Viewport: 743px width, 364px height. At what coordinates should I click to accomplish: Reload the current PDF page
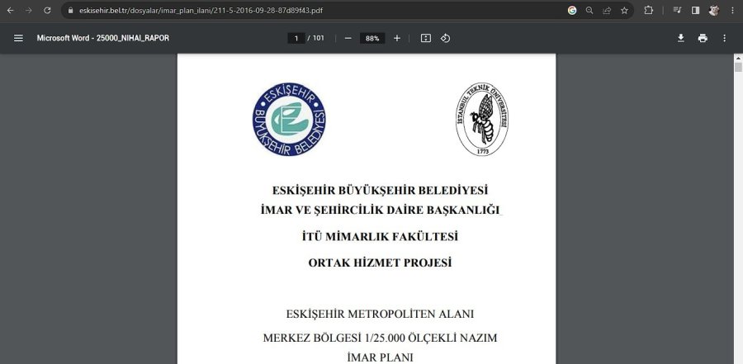[47, 11]
